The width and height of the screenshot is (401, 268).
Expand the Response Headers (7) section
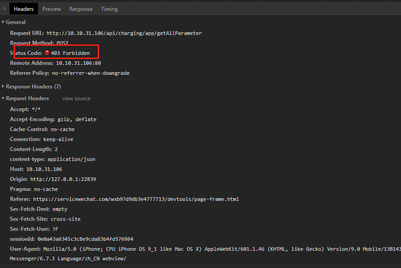coord(3,86)
